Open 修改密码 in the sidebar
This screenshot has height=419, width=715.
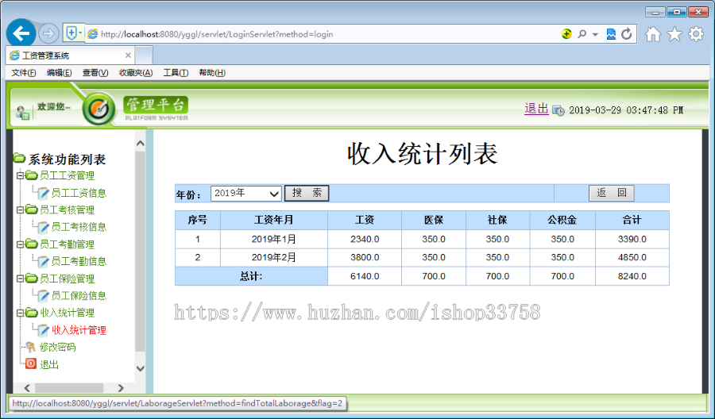coord(57,347)
